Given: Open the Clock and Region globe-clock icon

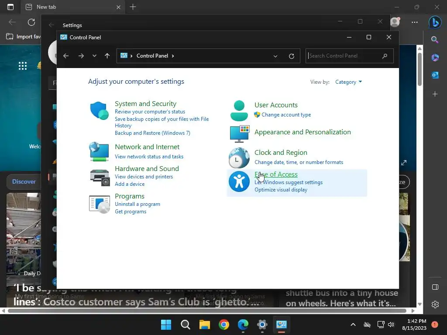Looking at the screenshot, I should click(239, 158).
